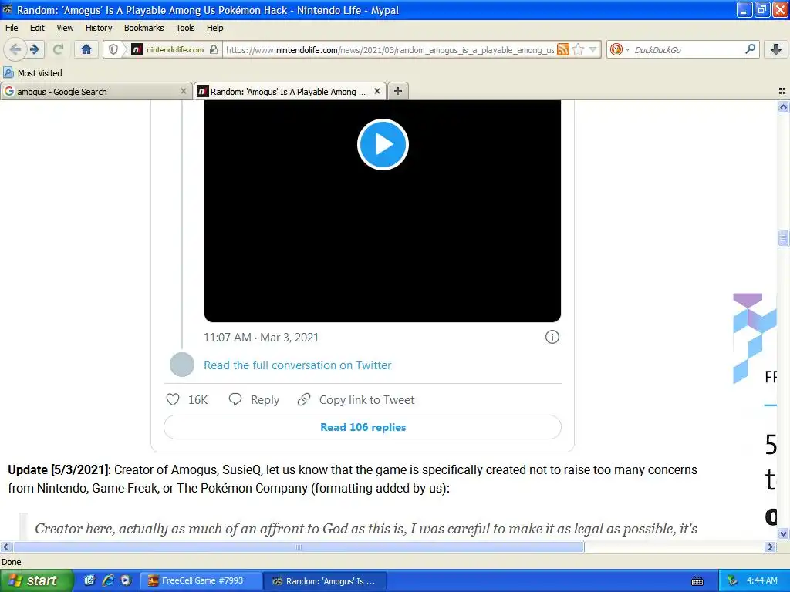The width and height of the screenshot is (790, 592).
Task: Click the Update [5/3/2021] bold text
Action: click(x=59, y=469)
